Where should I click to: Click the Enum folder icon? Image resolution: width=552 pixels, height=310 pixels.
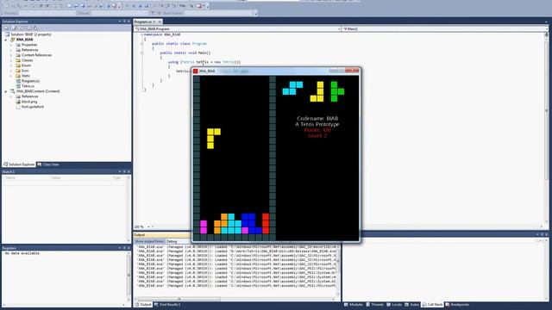18,65
